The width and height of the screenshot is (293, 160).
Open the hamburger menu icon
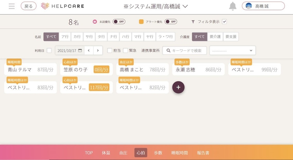[x=12, y=6]
